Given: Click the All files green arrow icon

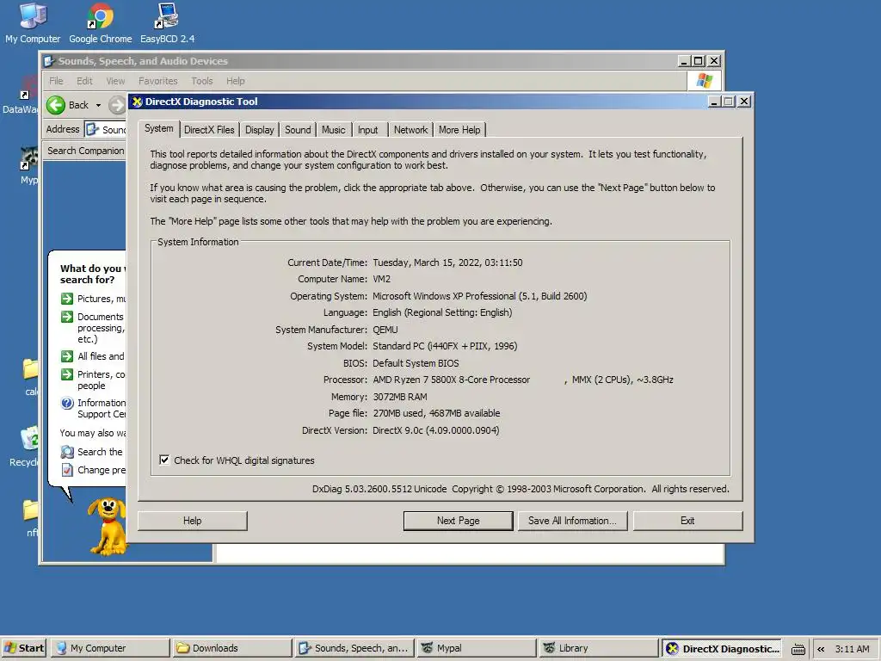Looking at the screenshot, I should pyautogui.click(x=67, y=356).
